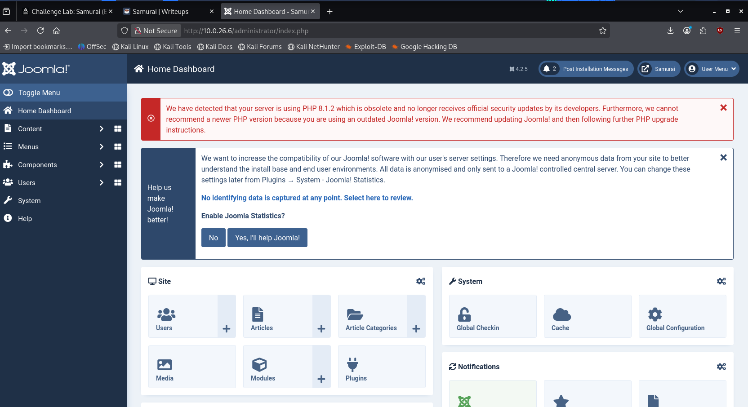748x407 pixels.
Task: Open the uBlock Origin extension icon
Action: click(x=720, y=31)
